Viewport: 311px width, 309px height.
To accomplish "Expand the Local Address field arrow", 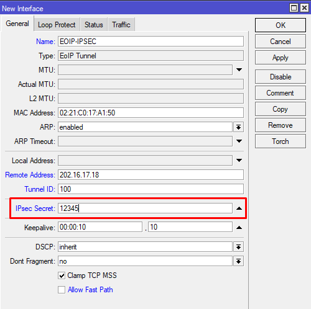I will pyautogui.click(x=239, y=161).
